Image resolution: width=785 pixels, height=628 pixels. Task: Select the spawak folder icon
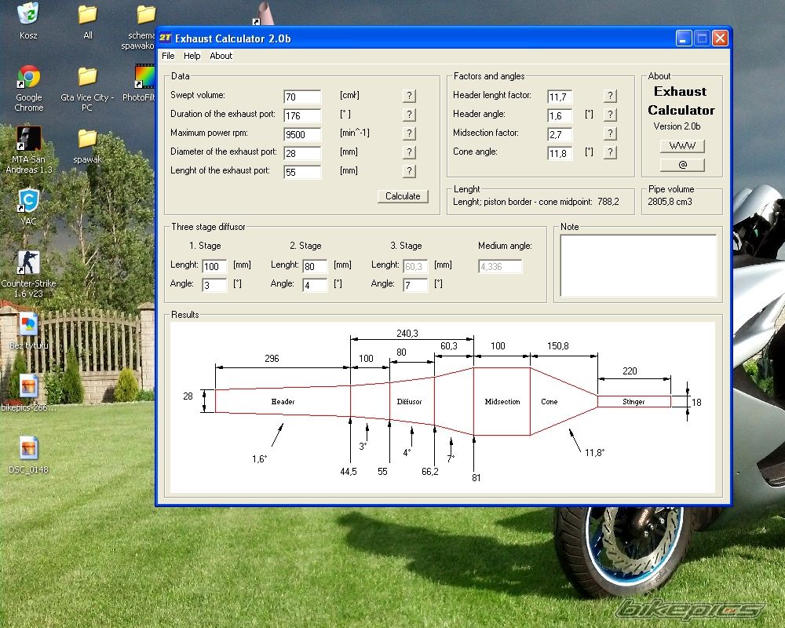tap(87, 140)
